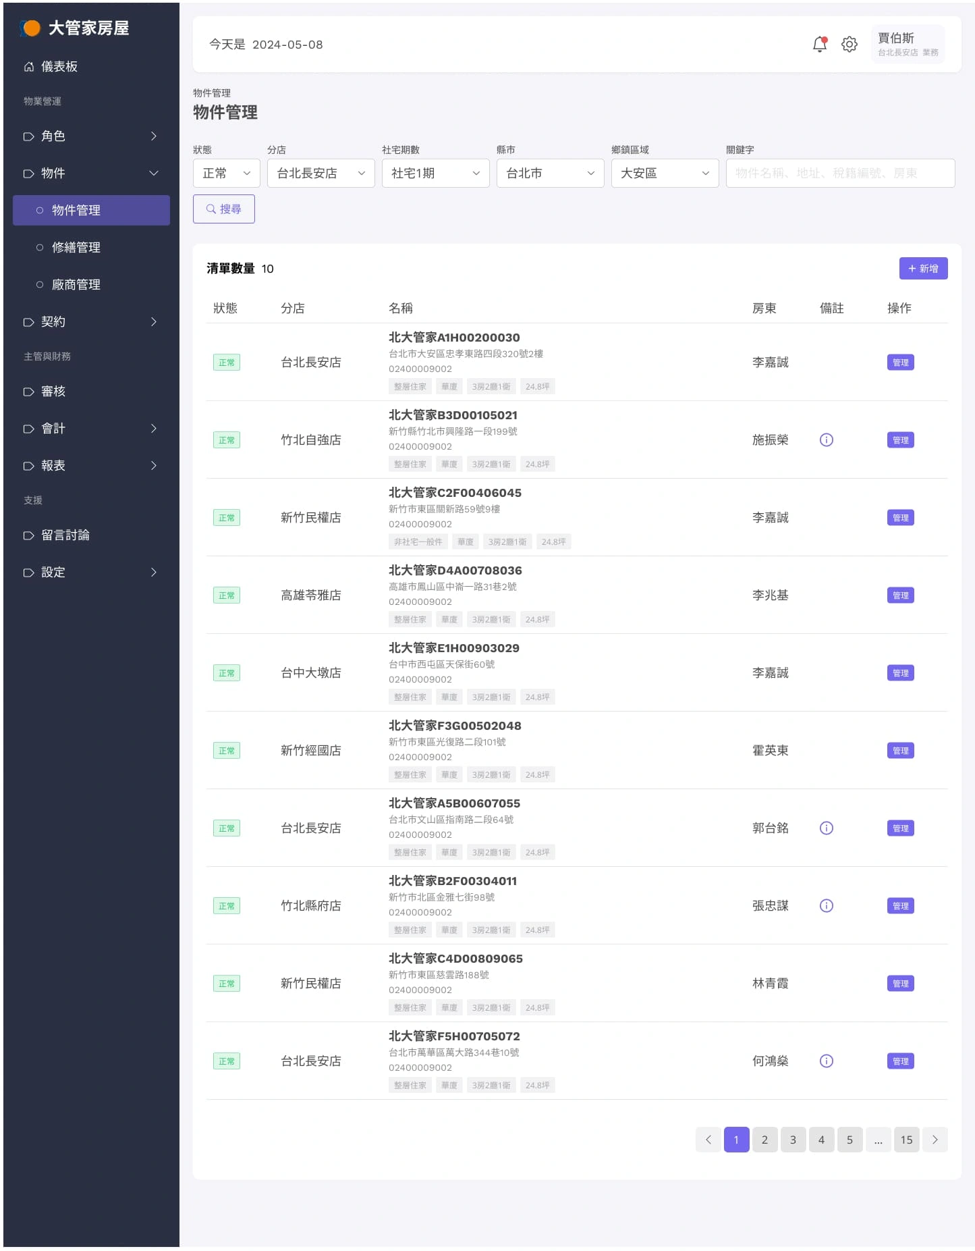Click info icon for 郭台銘 row
The width and height of the screenshot is (975, 1251).
(826, 828)
